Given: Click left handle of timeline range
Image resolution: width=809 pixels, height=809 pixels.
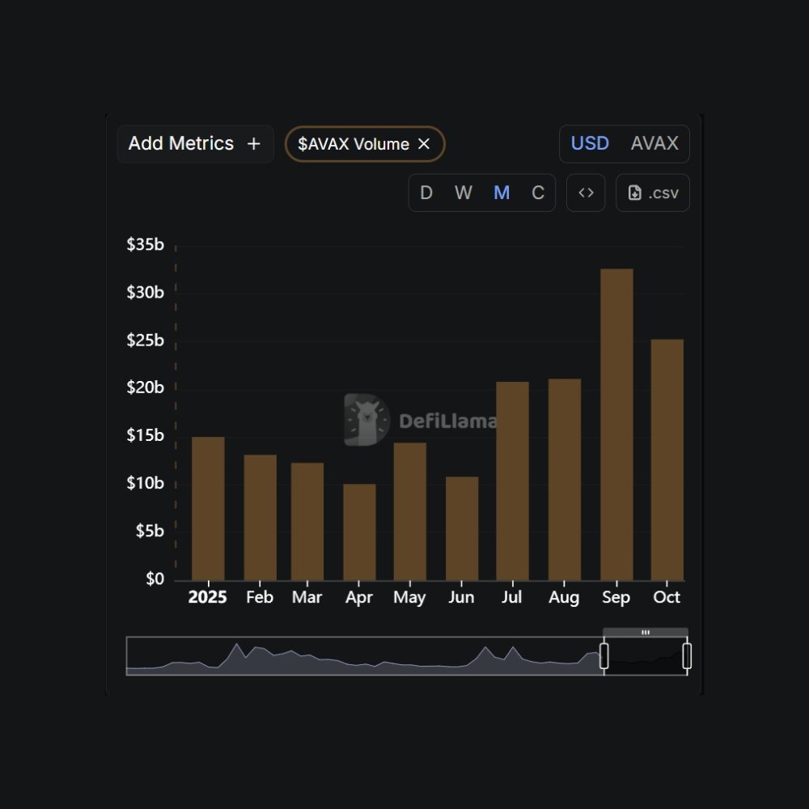Looking at the screenshot, I should [604, 656].
